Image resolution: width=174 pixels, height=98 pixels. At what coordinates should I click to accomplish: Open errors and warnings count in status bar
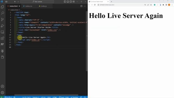coord(8,97)
